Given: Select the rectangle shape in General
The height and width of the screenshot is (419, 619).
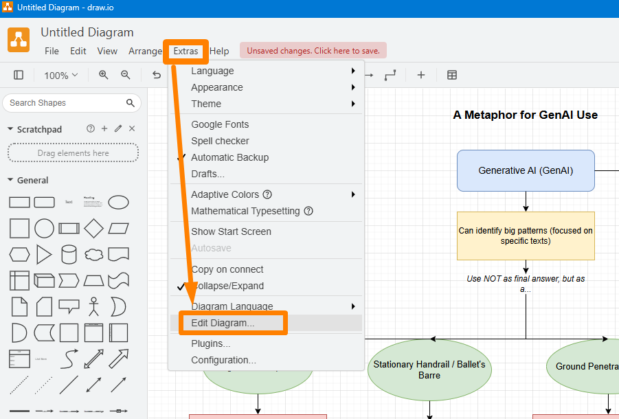Looking at the screenshot, I should [19, 203].
